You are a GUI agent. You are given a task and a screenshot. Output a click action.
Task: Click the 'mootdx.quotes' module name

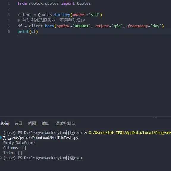(x=44, y=4)
